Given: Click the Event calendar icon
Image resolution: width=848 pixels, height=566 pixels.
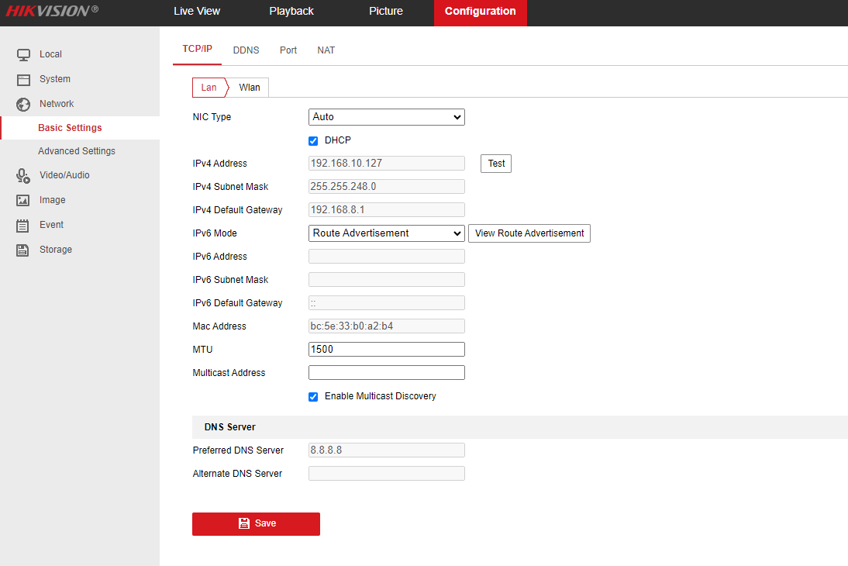Looking at the screenshot, I should click(x=22, y=225).
